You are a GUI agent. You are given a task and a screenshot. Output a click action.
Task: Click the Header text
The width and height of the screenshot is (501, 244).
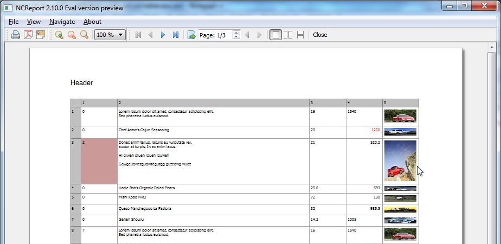point(81,83)
